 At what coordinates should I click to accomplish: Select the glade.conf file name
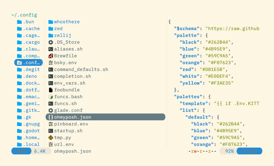tap(68, 110)
